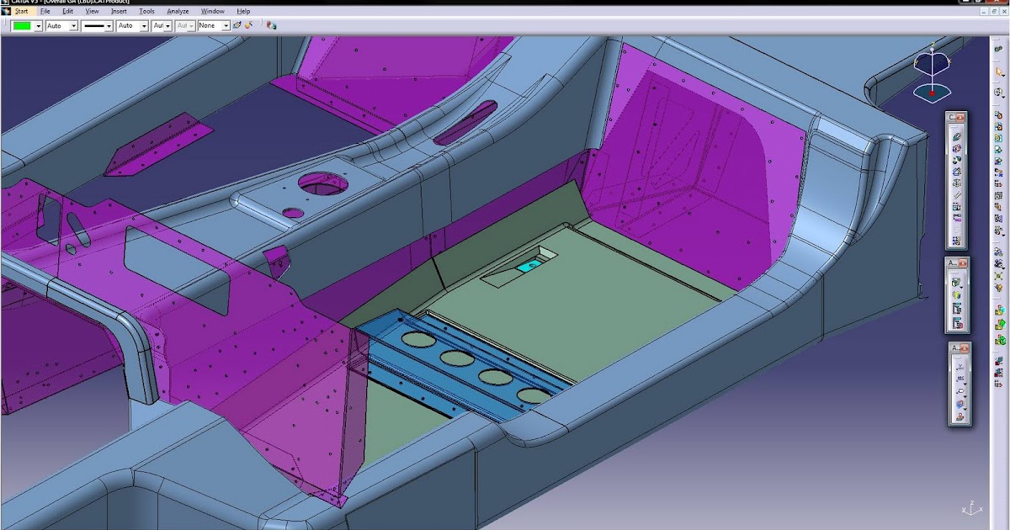Viewport: 1010px width, 530px height.
Task: Click the green color swatch
Action: tap(24, 26)
